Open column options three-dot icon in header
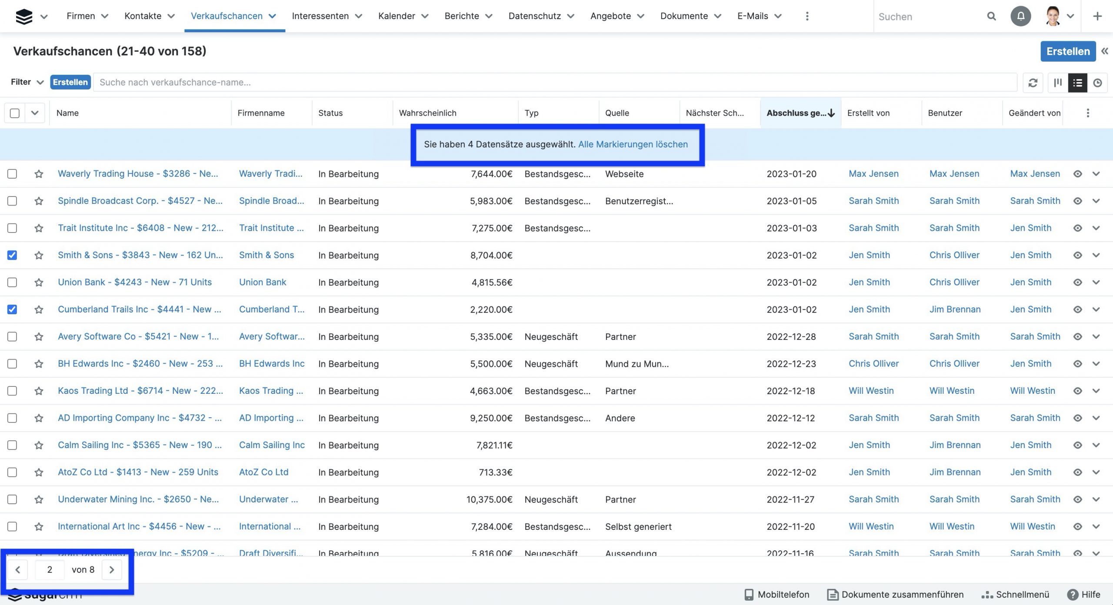Screen dimensions: 1113x605 pyautogui.click(x=1088, y=113)
